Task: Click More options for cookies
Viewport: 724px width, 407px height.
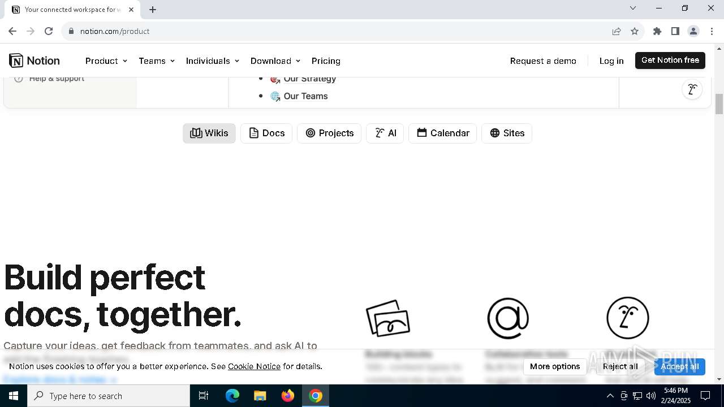Action: (555, 366)
